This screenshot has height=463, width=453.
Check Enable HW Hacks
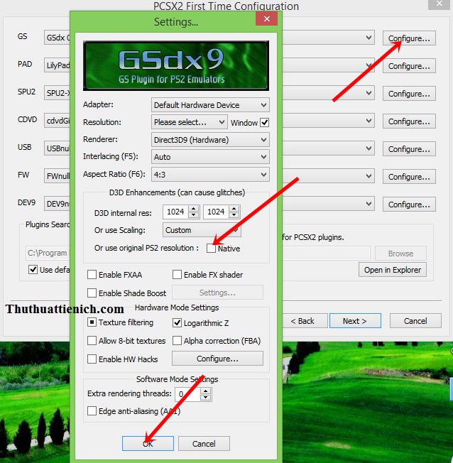point(92,359)
